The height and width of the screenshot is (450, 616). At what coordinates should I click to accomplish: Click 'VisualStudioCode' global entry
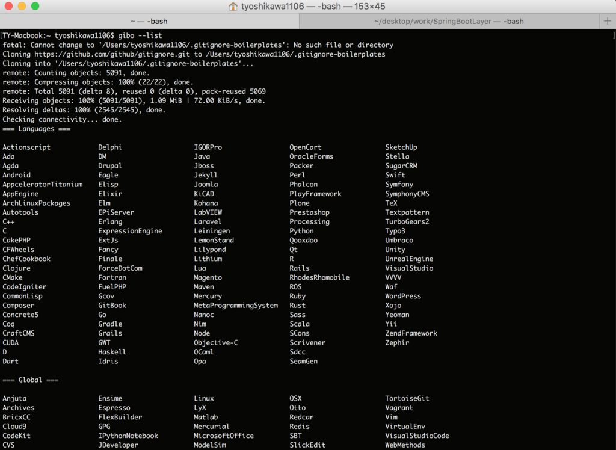click(417, 436)
